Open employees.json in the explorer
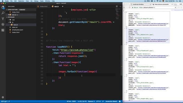The image size is (183, 103). coord(17,30)
